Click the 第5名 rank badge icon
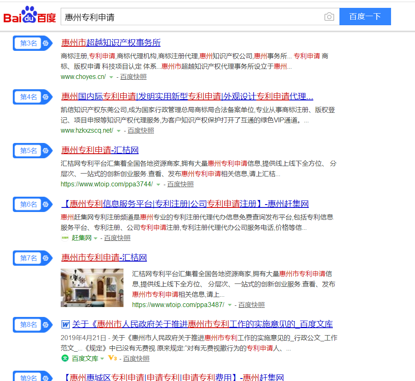This screenshot has width=415, height=381. 33,151
